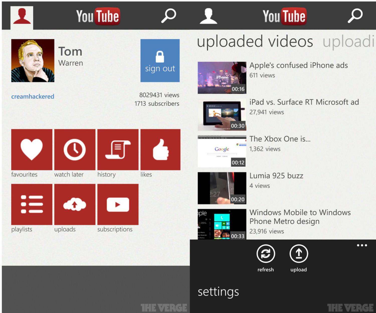Image resolution: width=376 pixels, height=313 pixels.
Task: Click the "1,362 views" count
Action: 265,149
